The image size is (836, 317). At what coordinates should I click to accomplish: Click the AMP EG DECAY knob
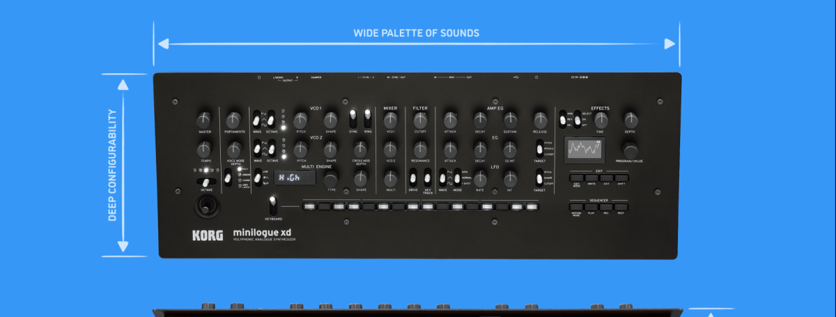[480, 119]
